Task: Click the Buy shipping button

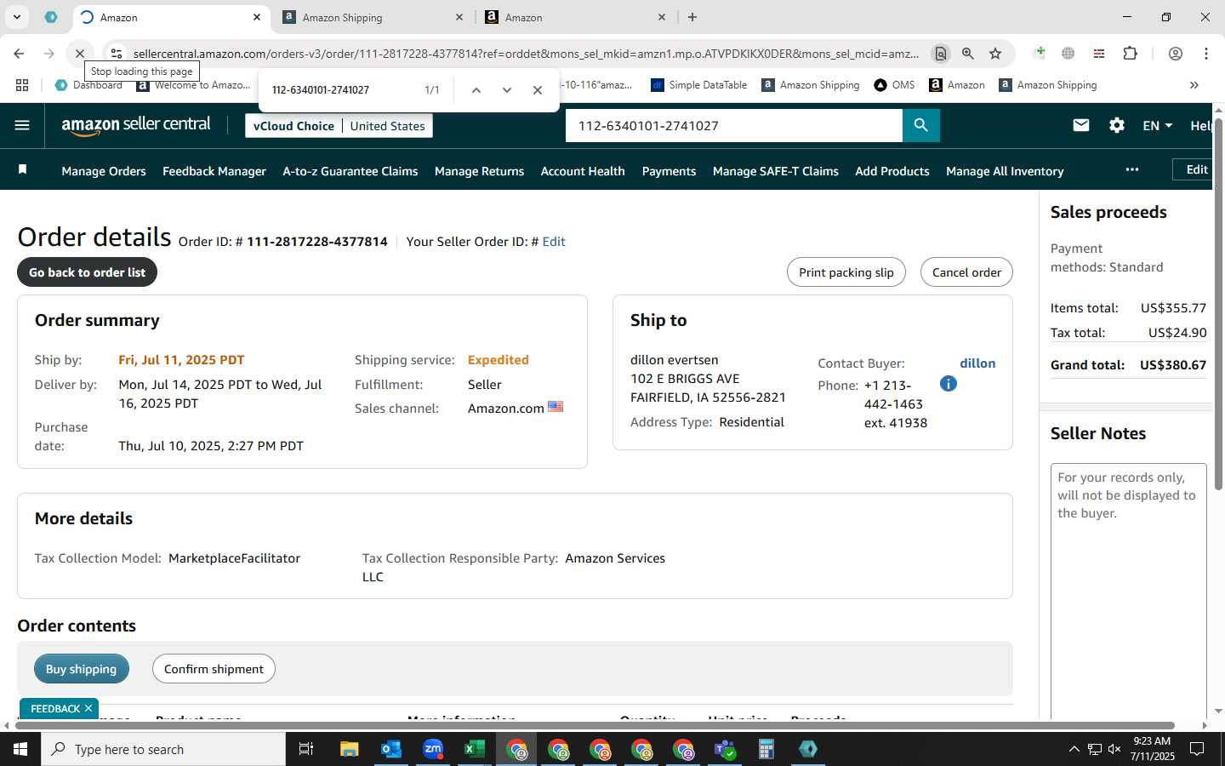Action: tap(81, 669)
